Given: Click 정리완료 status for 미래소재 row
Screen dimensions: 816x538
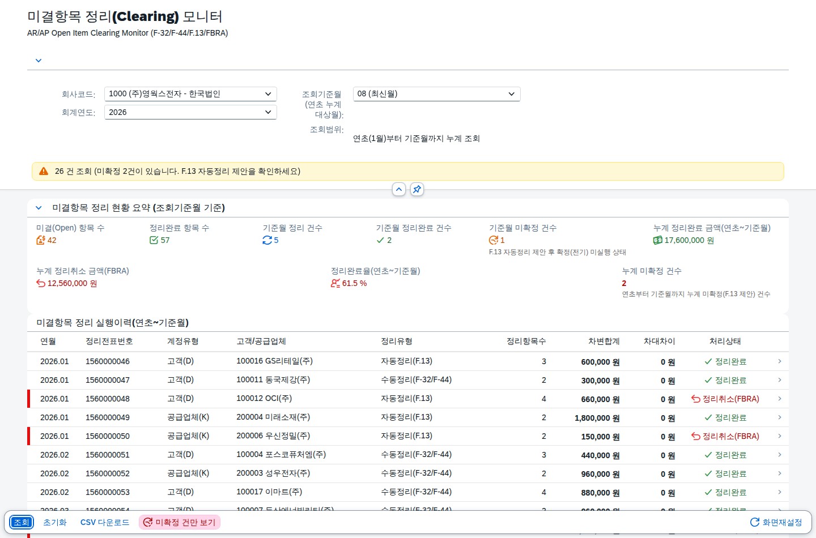Looking at the screenshot, I should (725, 417).
